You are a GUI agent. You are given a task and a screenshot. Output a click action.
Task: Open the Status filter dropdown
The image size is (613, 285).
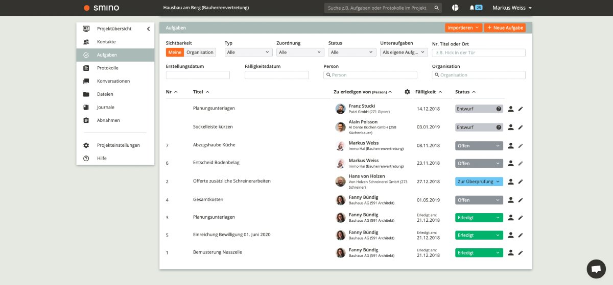(x=352, y=53)
